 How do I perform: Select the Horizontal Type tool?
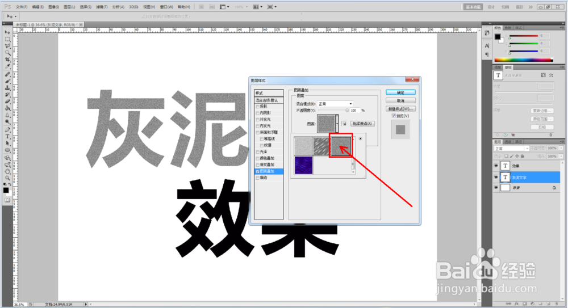coord(7,137)
